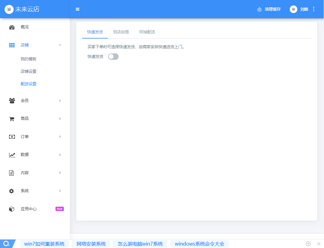The height and width of the screenshot is (248, 324).
Task: Switch to the 到店自提 tab
Action: [121, 32]
